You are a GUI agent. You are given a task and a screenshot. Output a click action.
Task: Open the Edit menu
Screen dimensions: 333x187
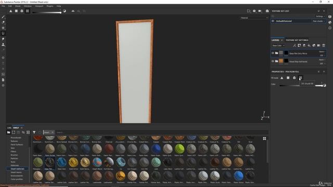point(10,6)
